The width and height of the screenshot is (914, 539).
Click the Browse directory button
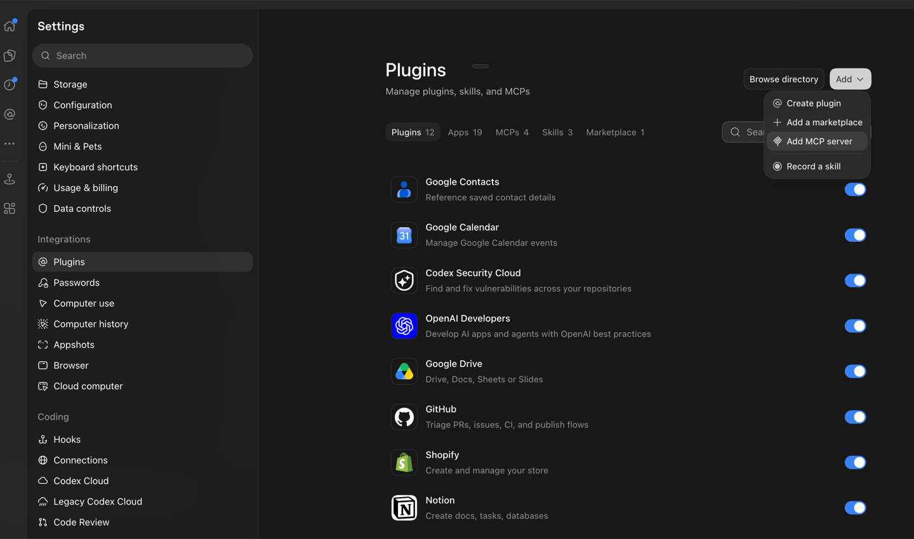click(784, 79)
